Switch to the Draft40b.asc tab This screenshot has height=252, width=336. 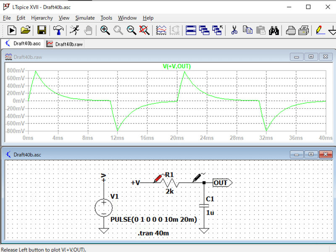click(x=23, y=44)
